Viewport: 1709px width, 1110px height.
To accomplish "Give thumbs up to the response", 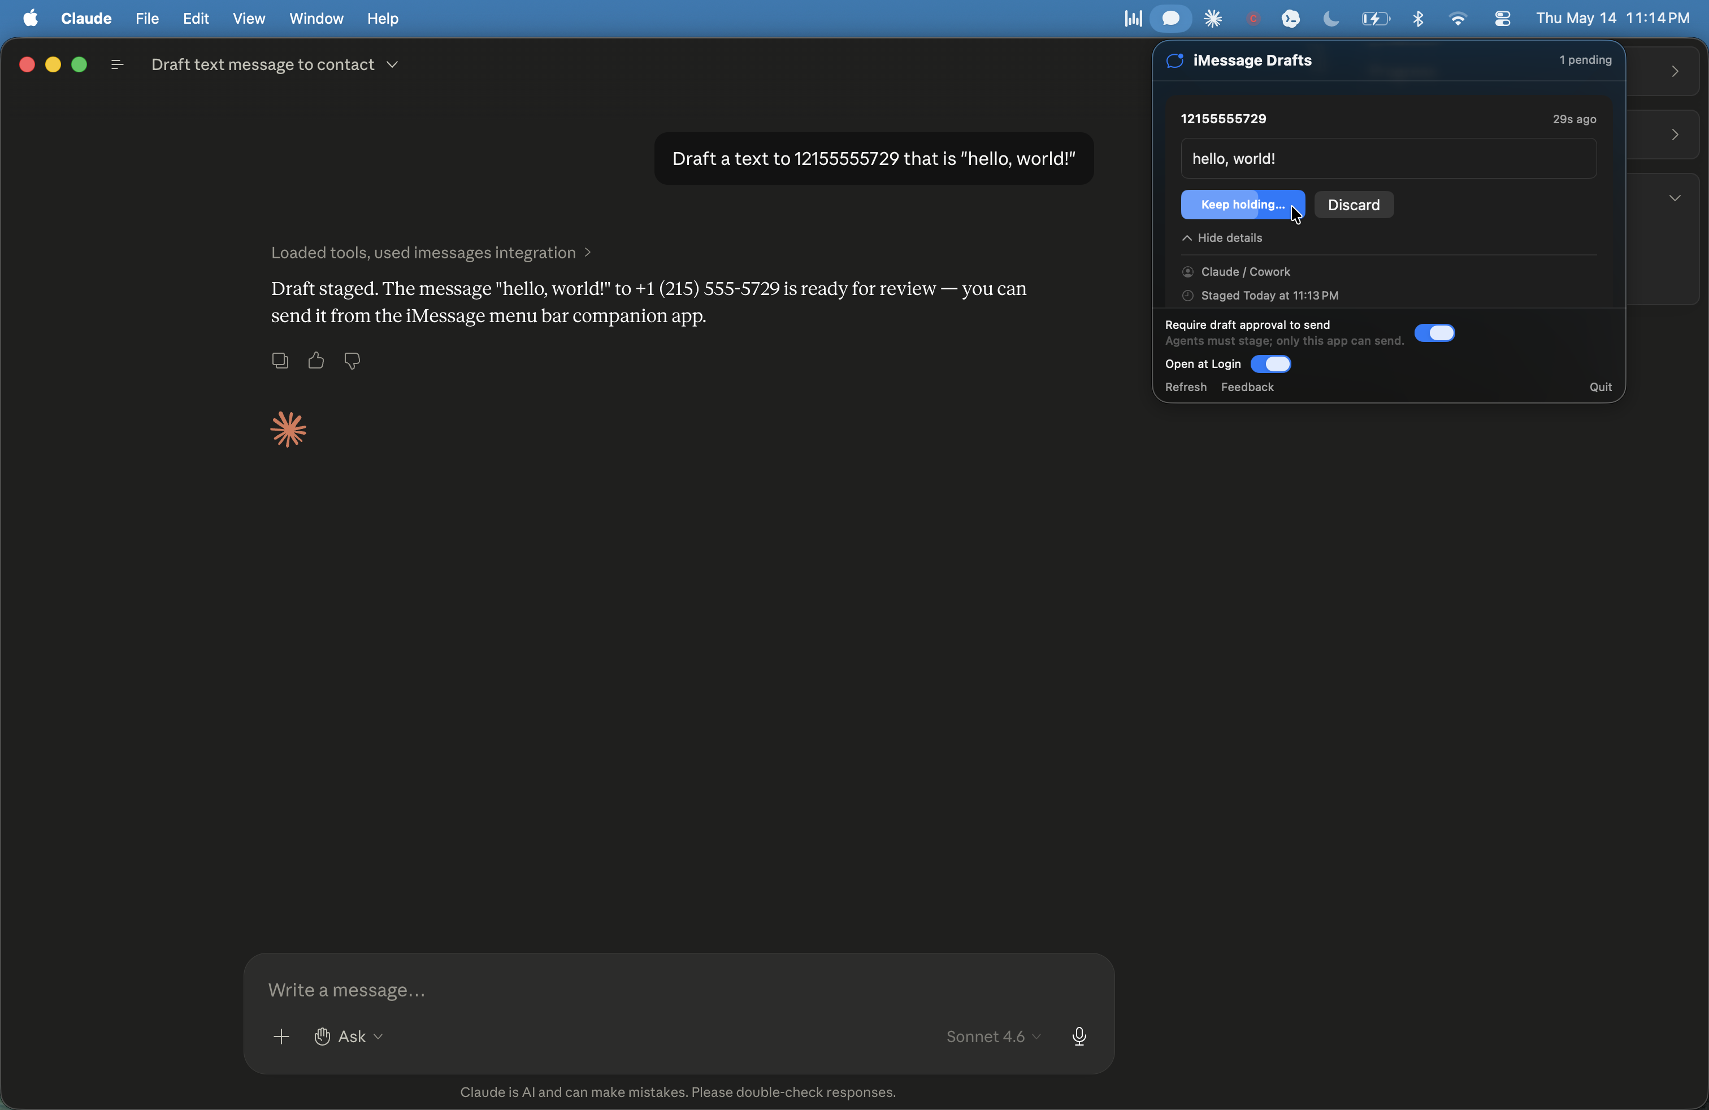I will 316,361.
